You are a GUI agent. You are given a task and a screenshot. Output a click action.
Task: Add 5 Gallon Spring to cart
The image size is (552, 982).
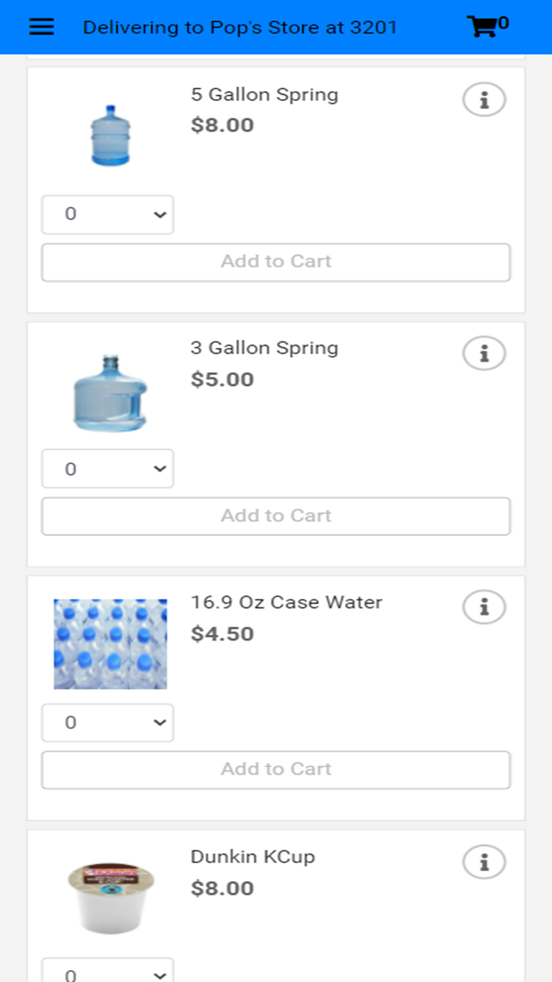click(x=276, y=262)
